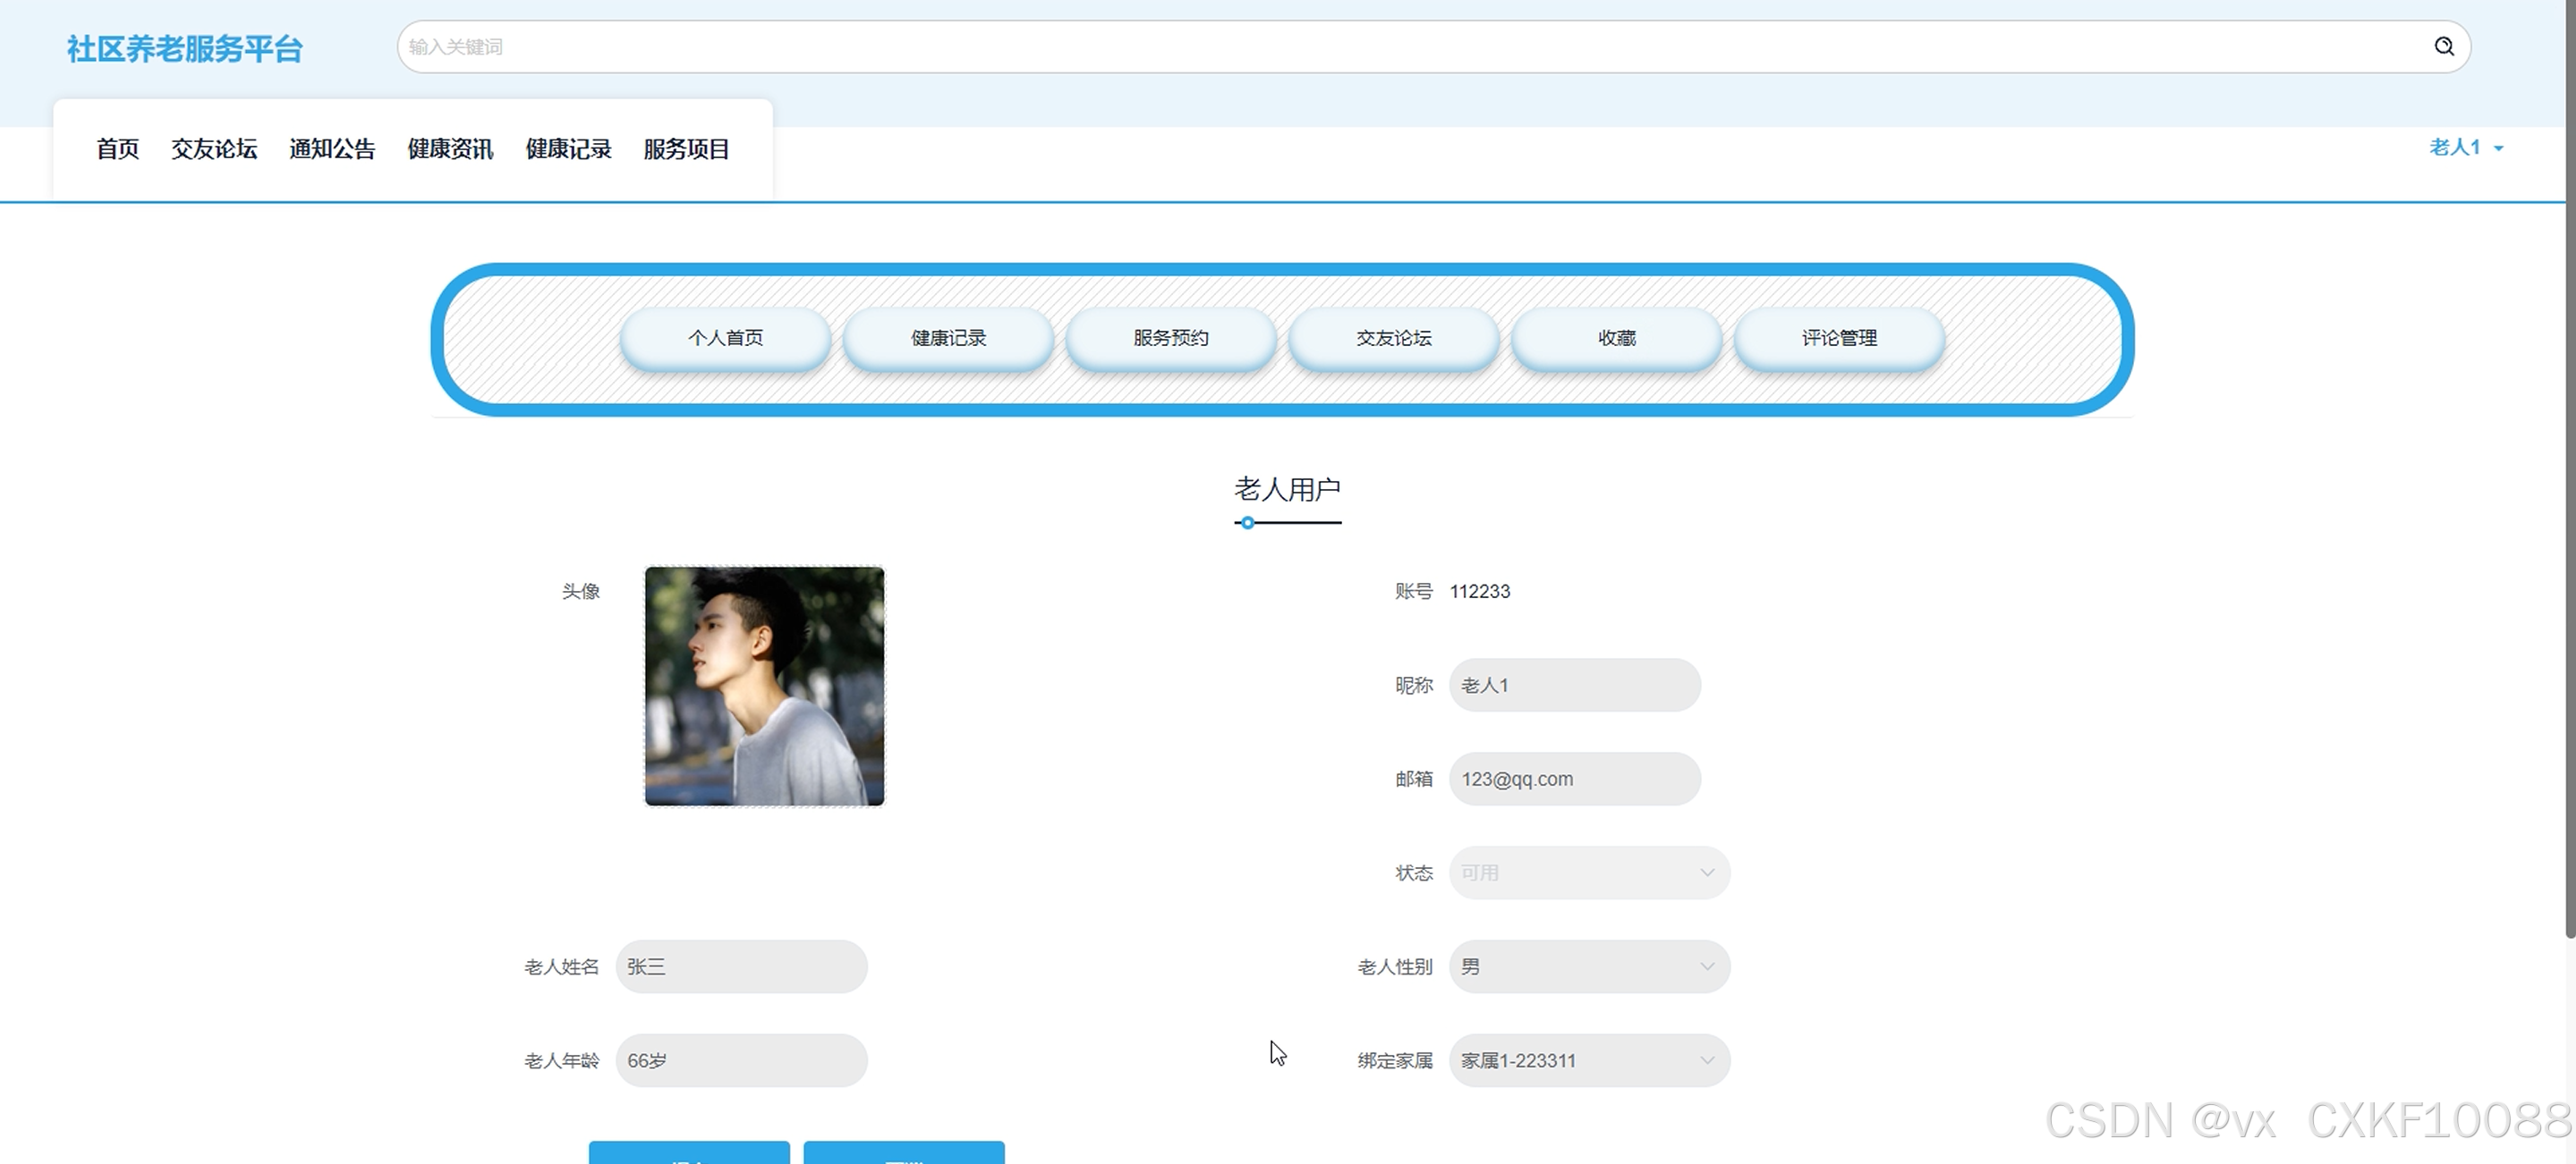Viewport: 2576px width, 1164px height.
Task: Switch to the 服务预约 tab
Action: pos(1170,338)
